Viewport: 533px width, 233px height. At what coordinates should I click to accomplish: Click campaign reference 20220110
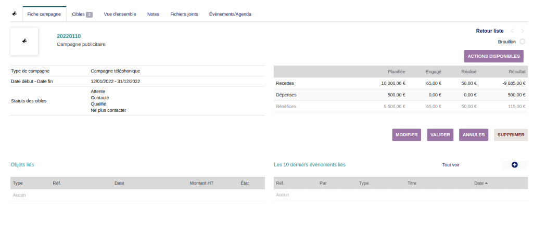click(x=69, y=36)
